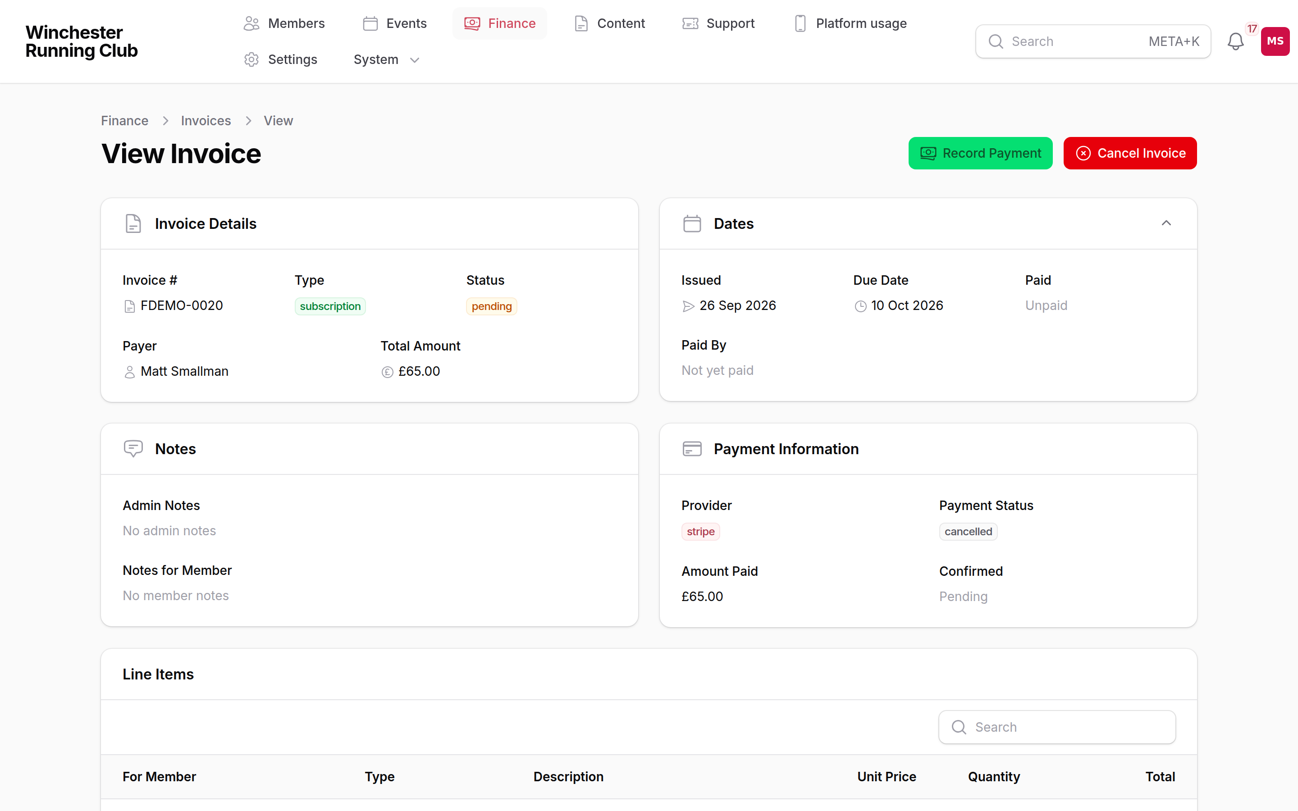Screen dimensions: 1298x811
Task: Click the Platform usage phone icon
Action: pos(800,23)
